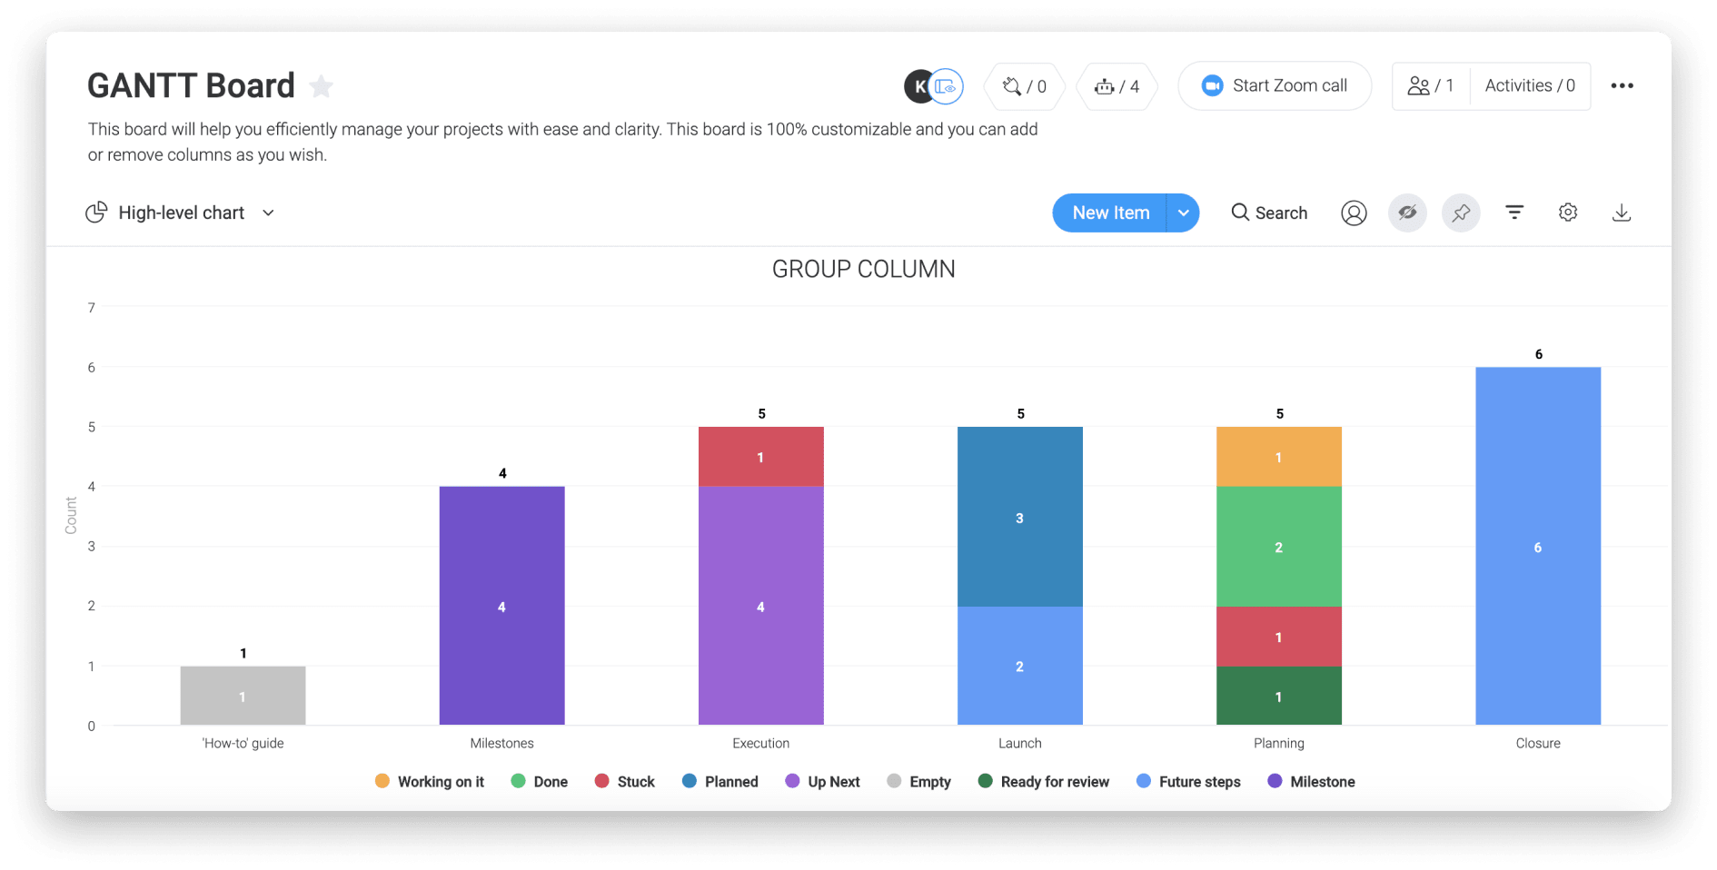
Task: Filter by person using avatar icon
Action: pos(1354,213)
